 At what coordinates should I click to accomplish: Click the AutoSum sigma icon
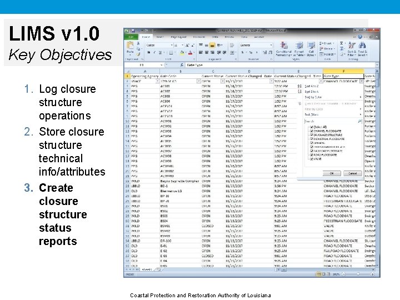click(342, 43)
